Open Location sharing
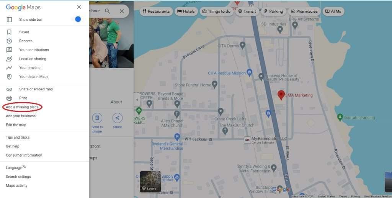Viewport: 392px width, 198px height. coord(33,59)
